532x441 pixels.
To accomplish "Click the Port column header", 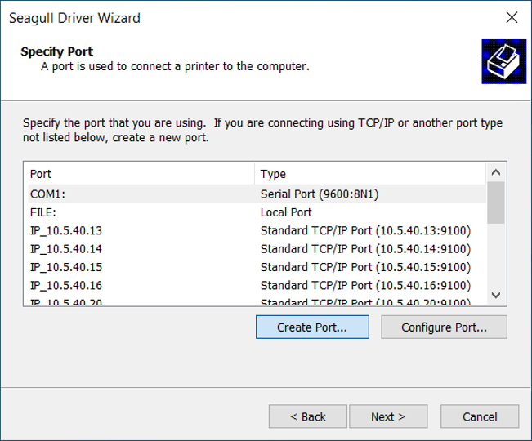I will [x=141, y=174].
